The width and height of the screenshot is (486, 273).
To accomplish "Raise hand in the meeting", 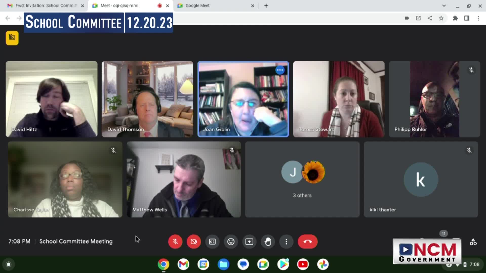I will (268, 242).
